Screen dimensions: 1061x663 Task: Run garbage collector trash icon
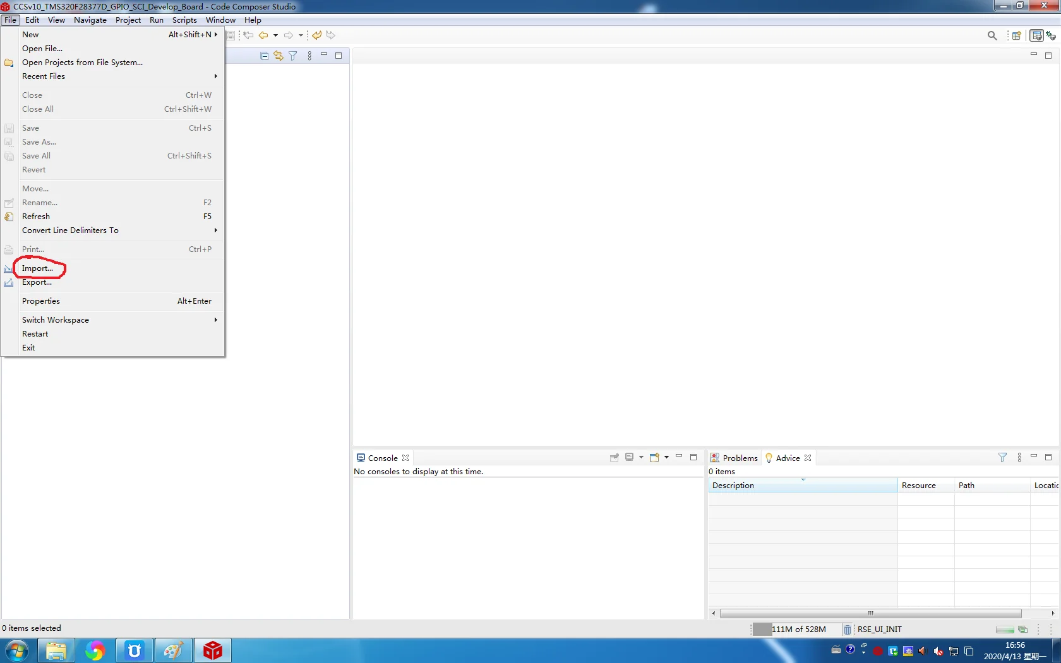tap(848, 630)
